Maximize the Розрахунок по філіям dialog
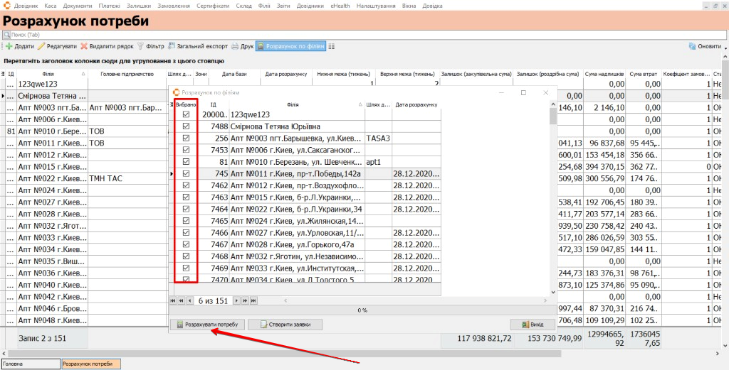The image size is (729, 370). [523, 92]
